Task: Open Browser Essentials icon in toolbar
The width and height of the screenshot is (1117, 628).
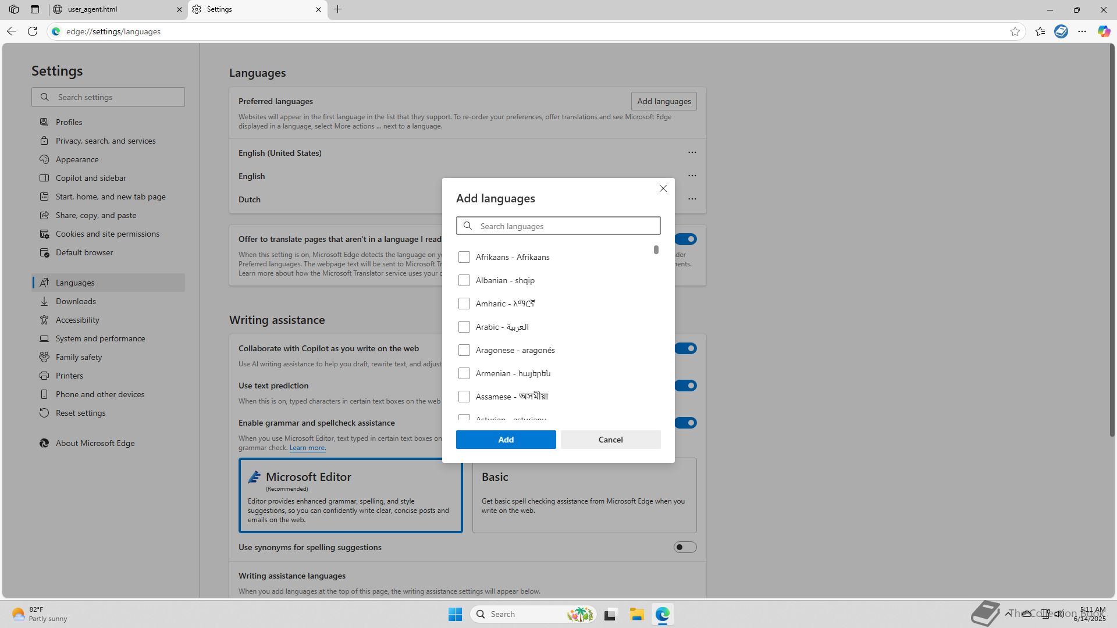Action: (x=1061, y=31)
